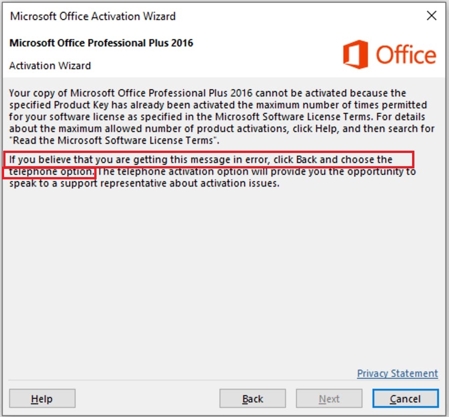The image size is (449, 417).
Task: Click the grayed-out Next button
Action: tap(329, 399)
